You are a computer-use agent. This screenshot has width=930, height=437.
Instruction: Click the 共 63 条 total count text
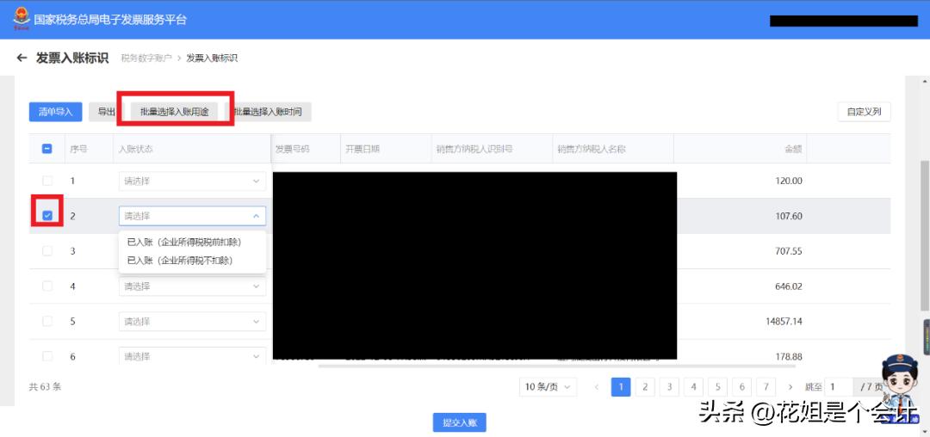pyautogui.click(x=45, y=386)
